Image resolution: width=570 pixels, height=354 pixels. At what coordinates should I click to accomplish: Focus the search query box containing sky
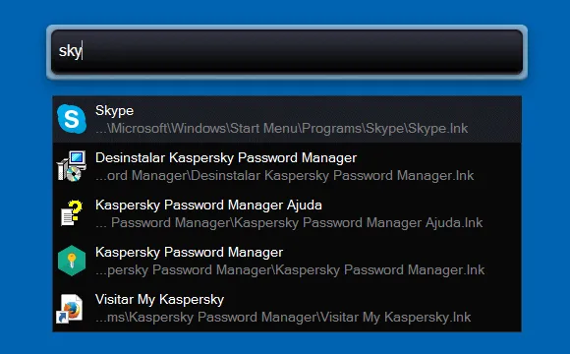287,52
